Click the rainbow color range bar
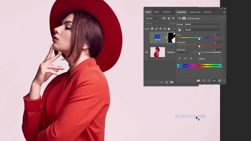 coord(199,66)
